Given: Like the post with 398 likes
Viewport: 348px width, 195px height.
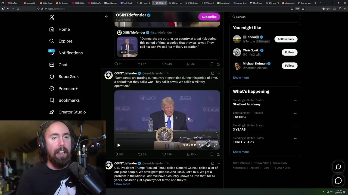Looking at the screenshot, I should [167, 154].
